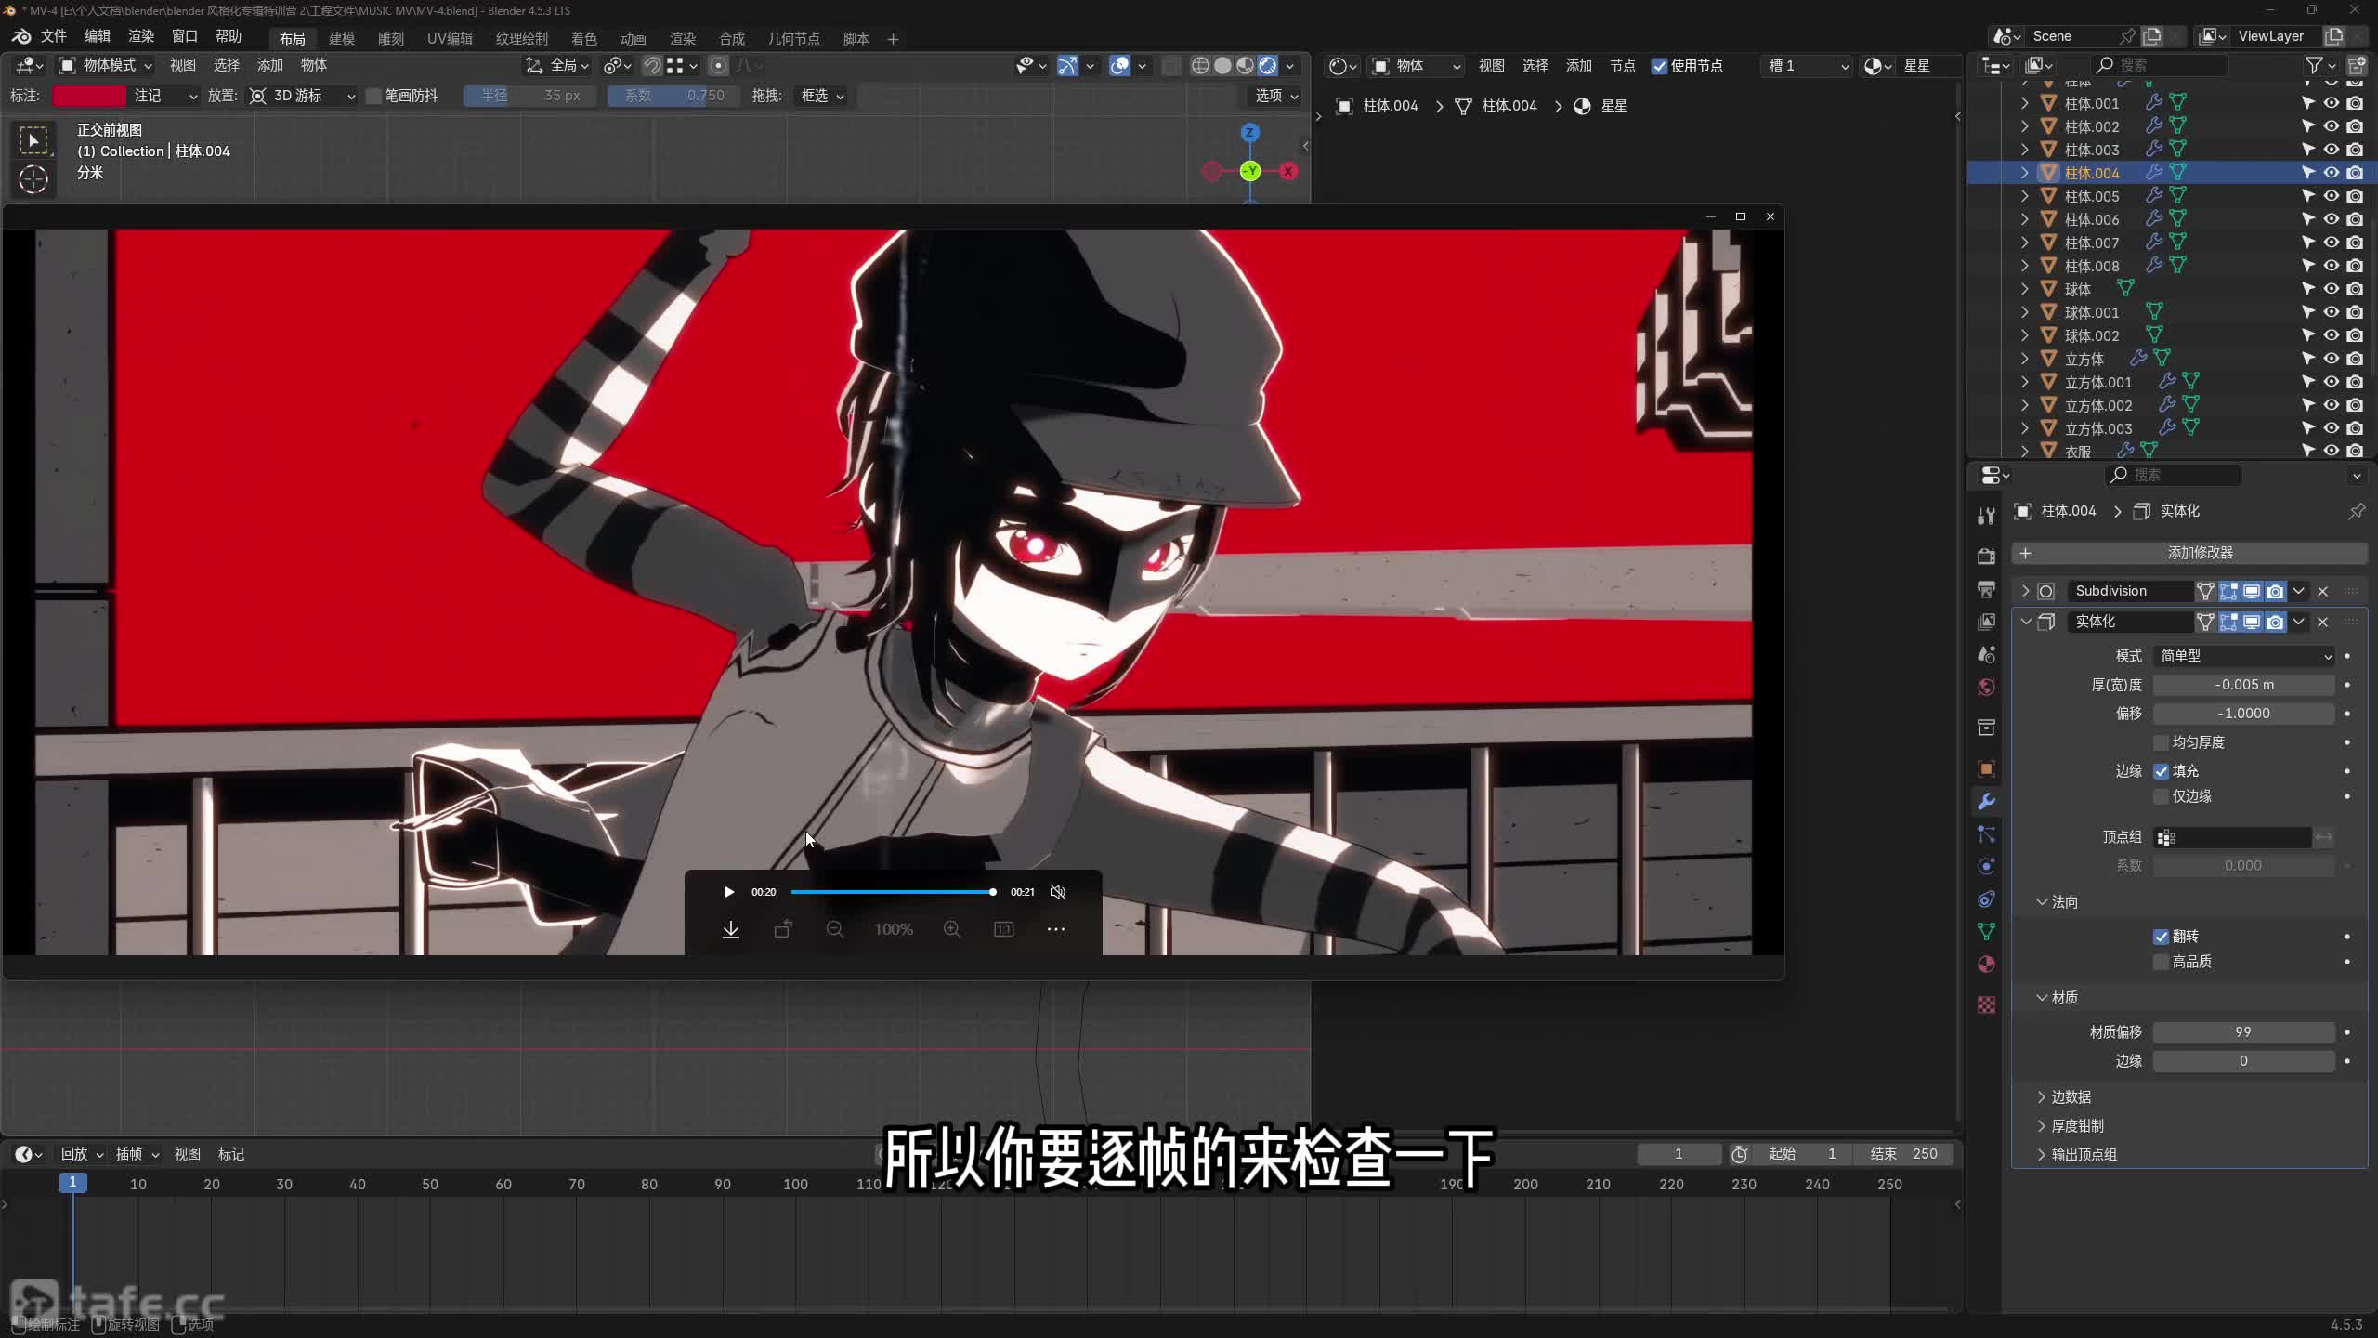Screen dimensions: 2378x1338
Task: Expand the Subdivision modifier panel
Action: tap(2026, 591)
